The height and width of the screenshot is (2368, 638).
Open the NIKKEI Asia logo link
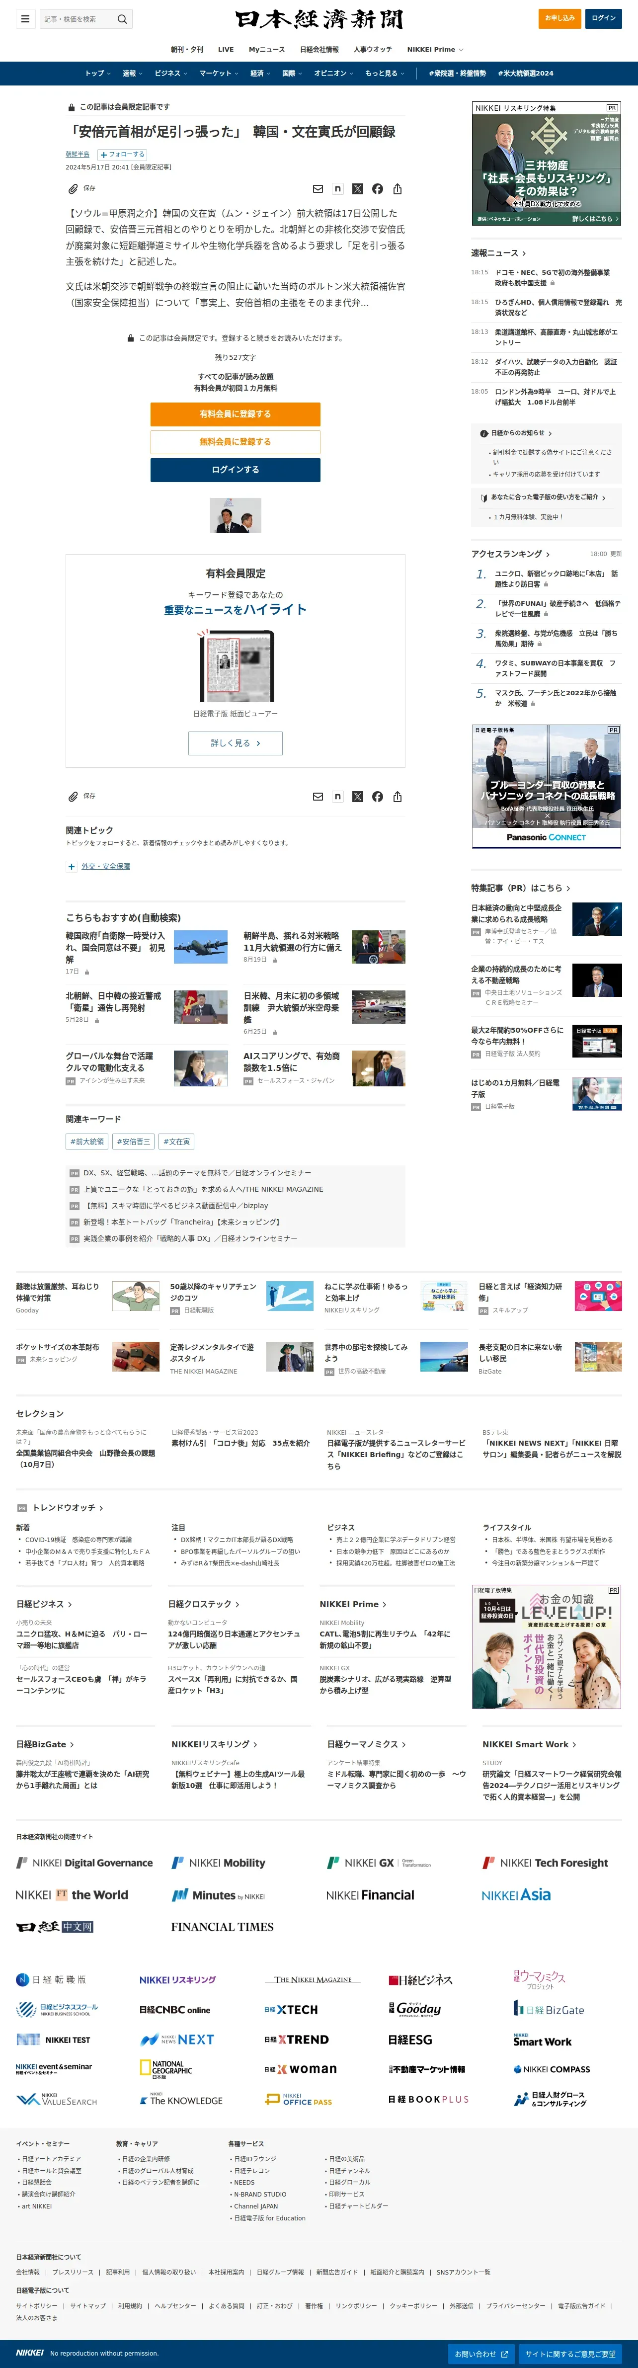pyautogui.click(x=516, y=1894)
